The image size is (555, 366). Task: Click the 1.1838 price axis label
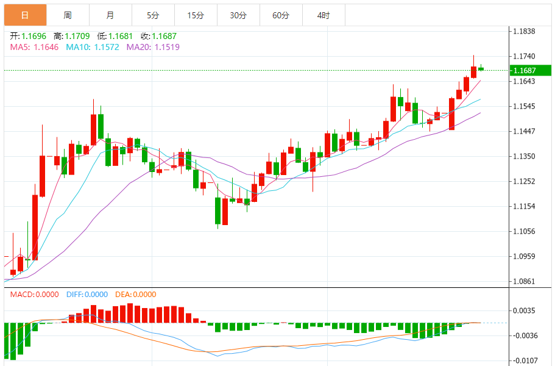524,31
